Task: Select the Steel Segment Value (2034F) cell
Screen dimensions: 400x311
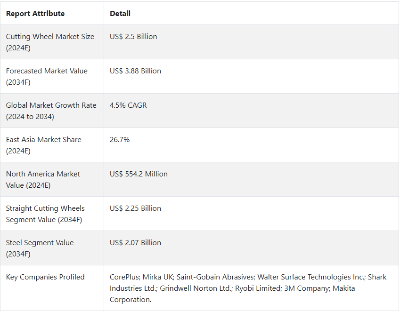Action: point(40,248)
